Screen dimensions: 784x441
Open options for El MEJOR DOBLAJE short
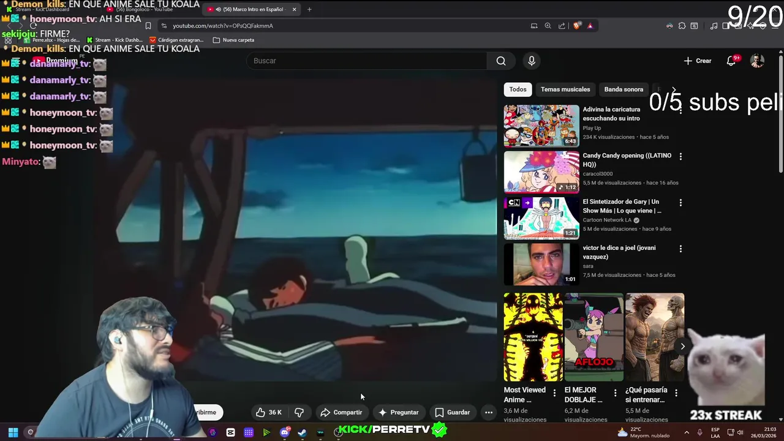click(616, 393)
